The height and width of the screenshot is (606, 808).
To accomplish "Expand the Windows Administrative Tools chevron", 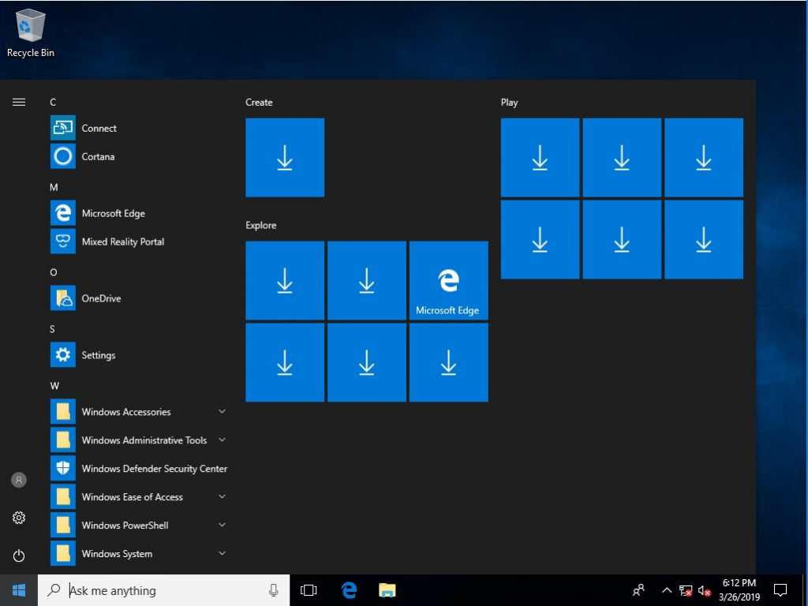I will (x=222, y=440).
